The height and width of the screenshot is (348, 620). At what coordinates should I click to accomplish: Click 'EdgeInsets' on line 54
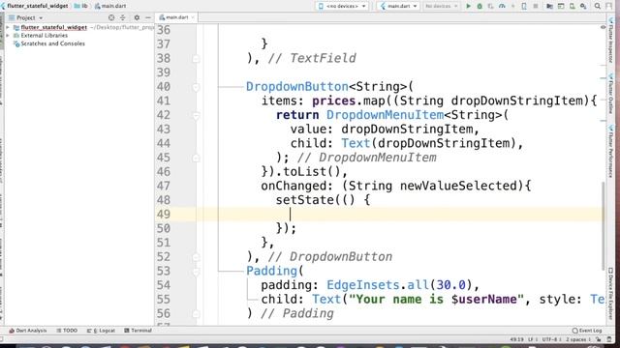coord(363,285)
